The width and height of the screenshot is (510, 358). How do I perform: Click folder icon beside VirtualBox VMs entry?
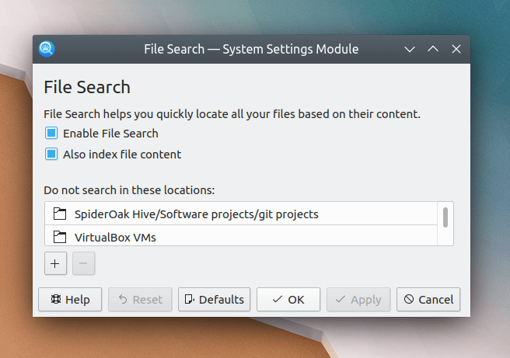(59, 237)
